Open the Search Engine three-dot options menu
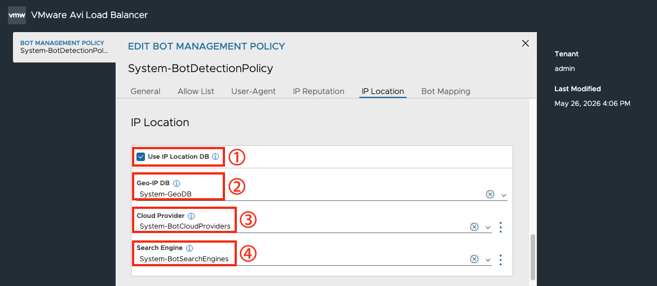The width and height of the screenshot is (657, 286). [x=501, y=260]
